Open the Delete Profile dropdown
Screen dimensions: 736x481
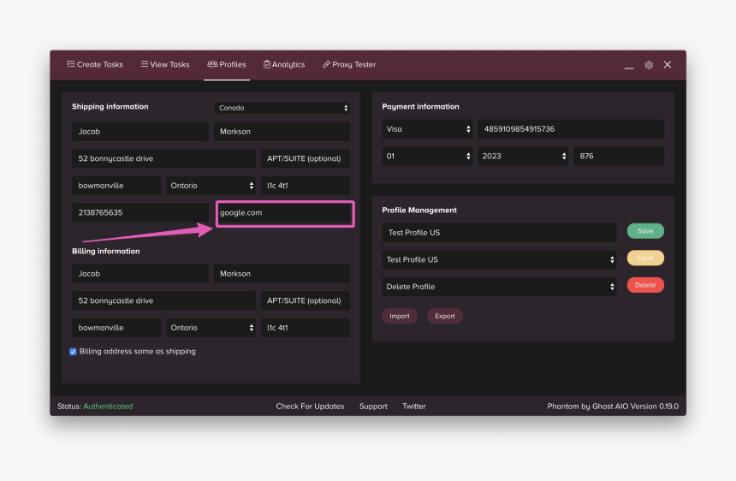point(499,287)
